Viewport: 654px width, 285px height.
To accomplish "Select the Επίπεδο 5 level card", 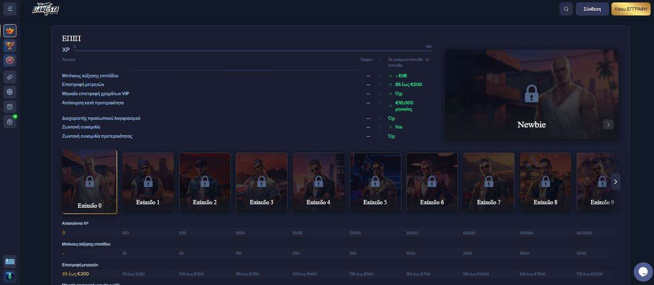I will coord(375,182).
